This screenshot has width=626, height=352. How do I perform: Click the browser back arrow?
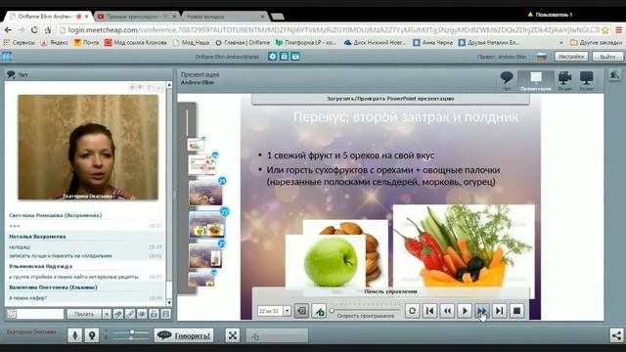[x=8, y=30]
